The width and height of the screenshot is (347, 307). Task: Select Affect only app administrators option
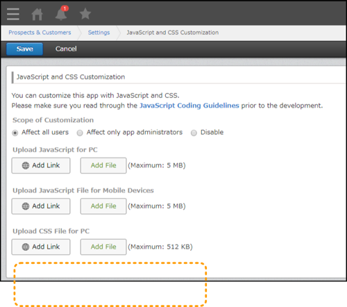tap(80, 133)
